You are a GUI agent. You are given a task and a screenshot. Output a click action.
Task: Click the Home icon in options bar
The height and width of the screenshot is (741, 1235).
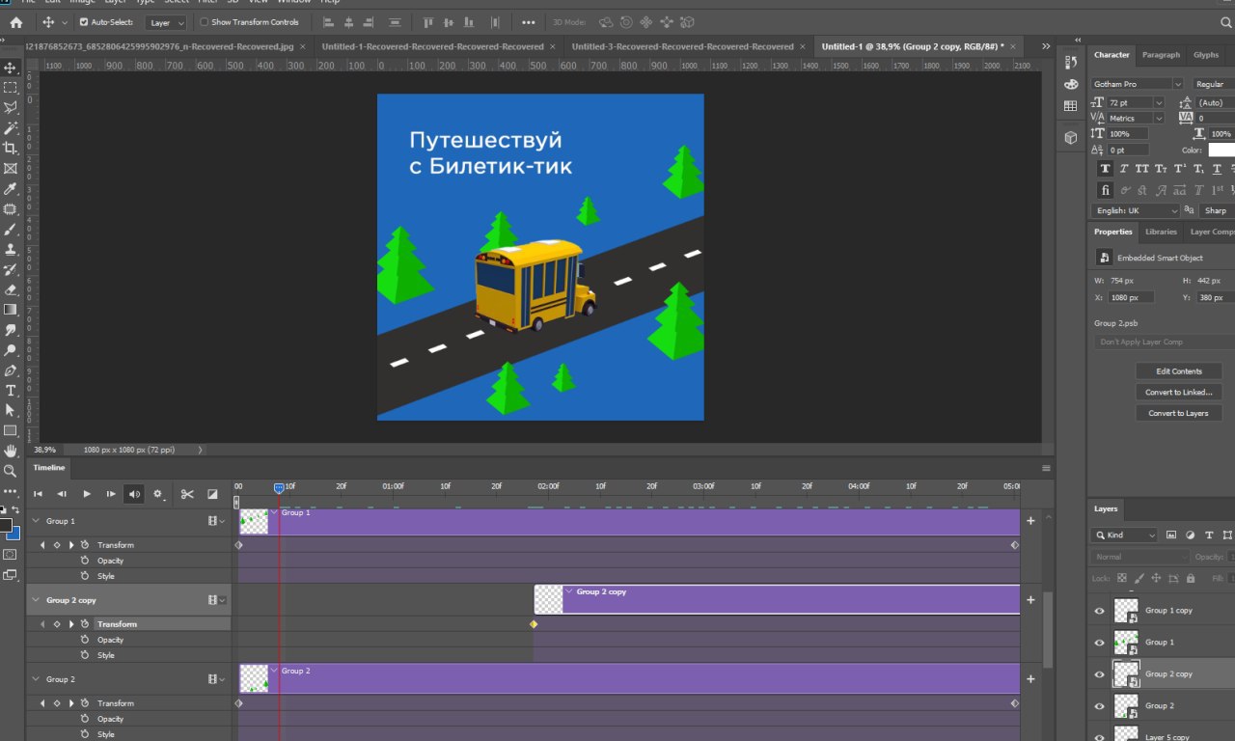tap(15, 22)
